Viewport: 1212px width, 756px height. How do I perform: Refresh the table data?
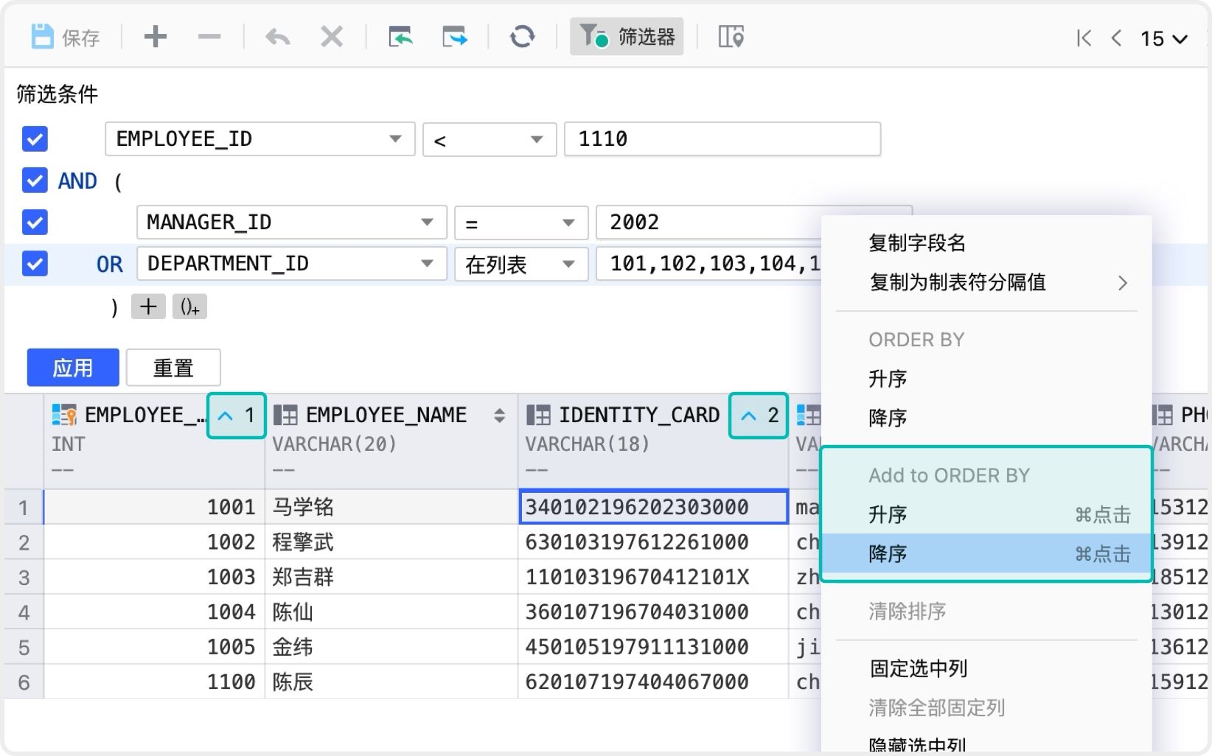click(x=522, y=37)
